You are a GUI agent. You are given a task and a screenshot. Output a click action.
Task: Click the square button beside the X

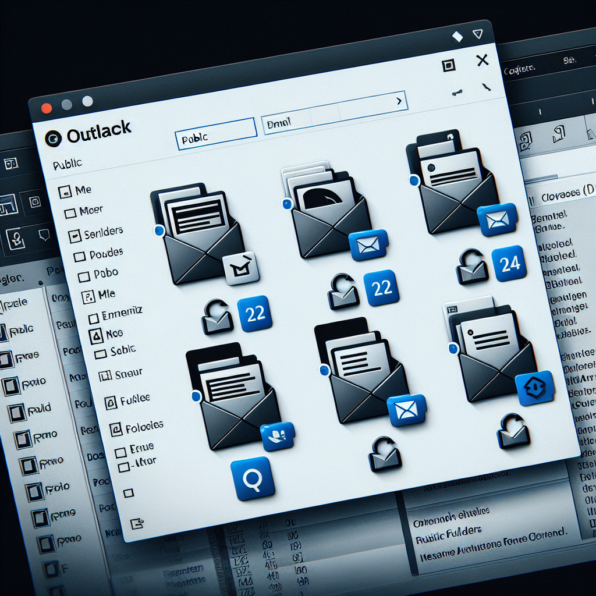coord(448,65)
